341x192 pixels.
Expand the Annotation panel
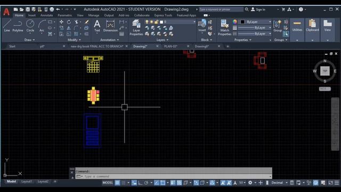[109, 40]
